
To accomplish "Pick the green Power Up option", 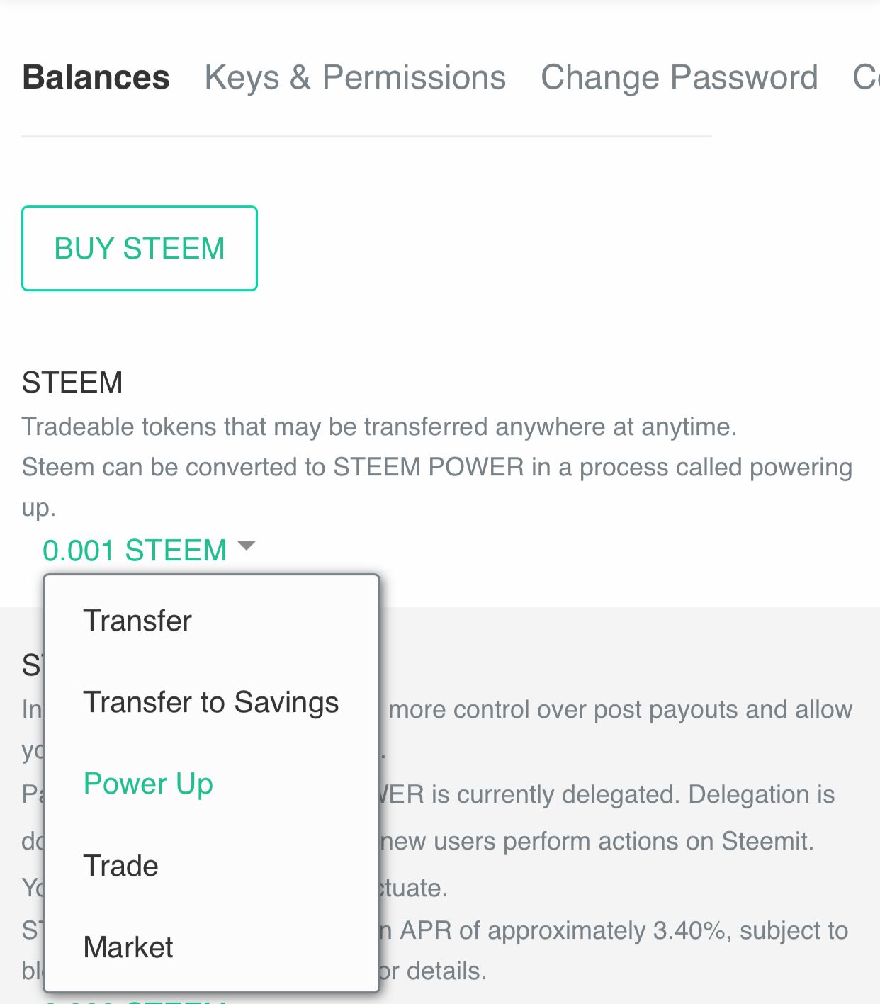I will [x=148, y=784].
